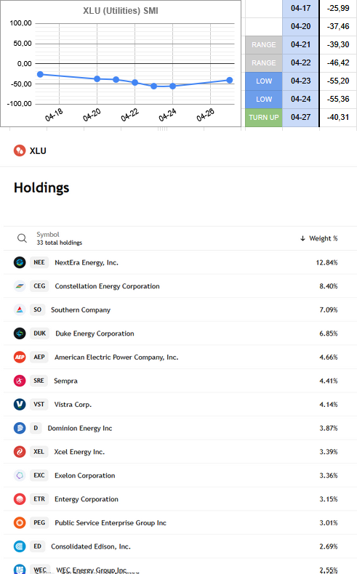Click the Xcel Energy logo icon
The height and width of the screenshot is (574, 357).
(20, 452)
